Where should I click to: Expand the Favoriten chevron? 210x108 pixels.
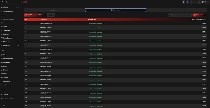(19, 8)
